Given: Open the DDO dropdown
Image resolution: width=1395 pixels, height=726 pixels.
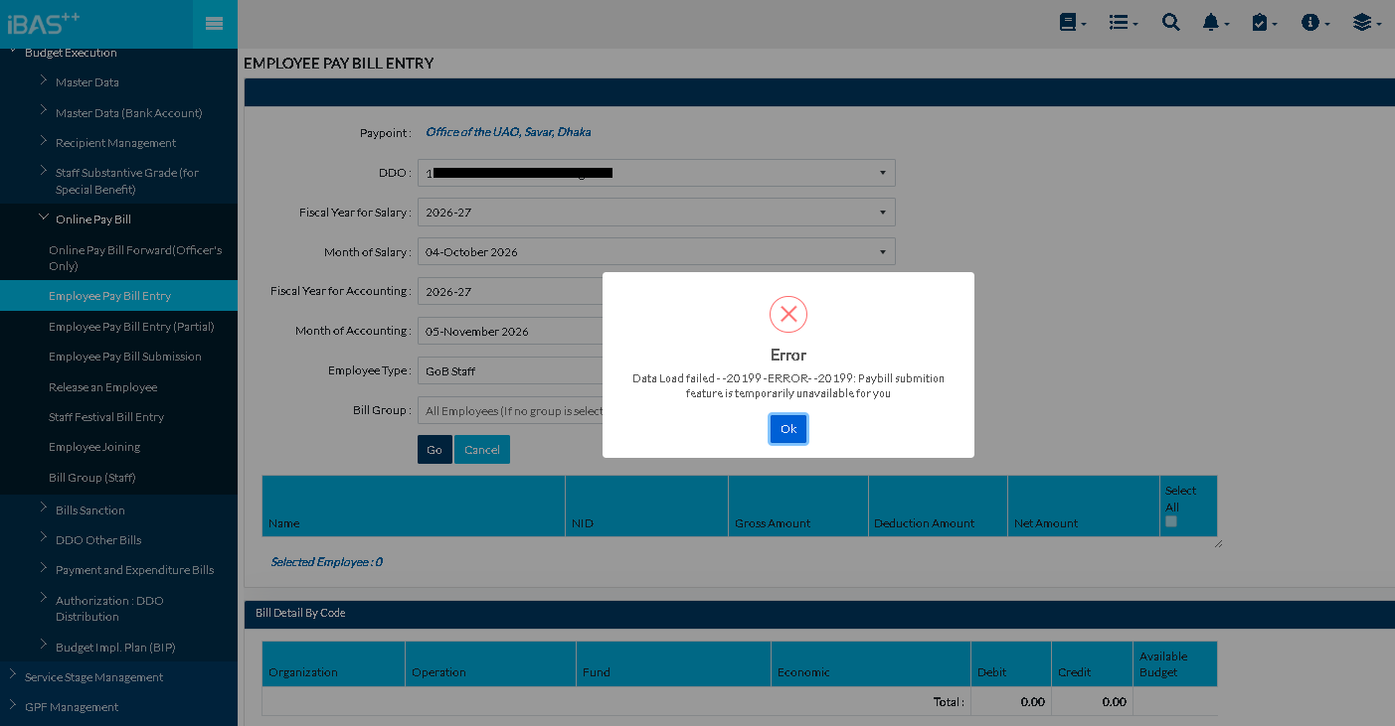Looking at the screenshot, I should click(656, 173).
